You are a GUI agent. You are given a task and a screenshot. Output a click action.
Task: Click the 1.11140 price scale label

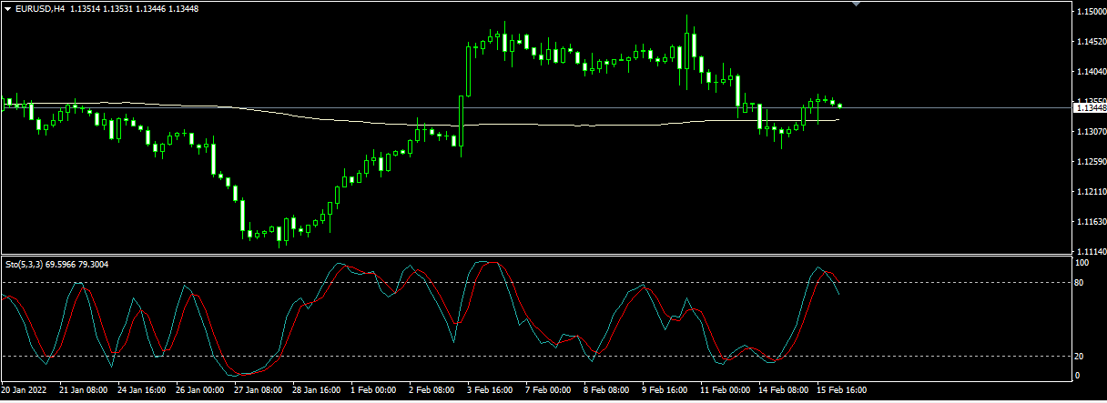1090,251
